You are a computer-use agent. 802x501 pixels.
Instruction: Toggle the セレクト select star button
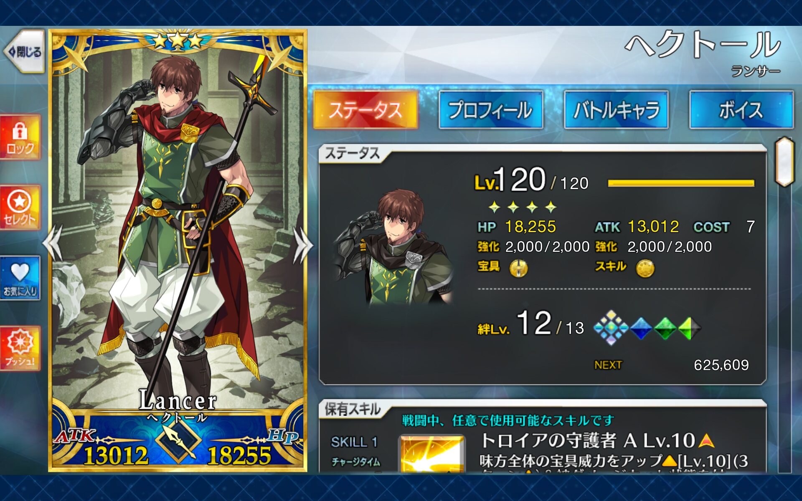click(20, 207)
